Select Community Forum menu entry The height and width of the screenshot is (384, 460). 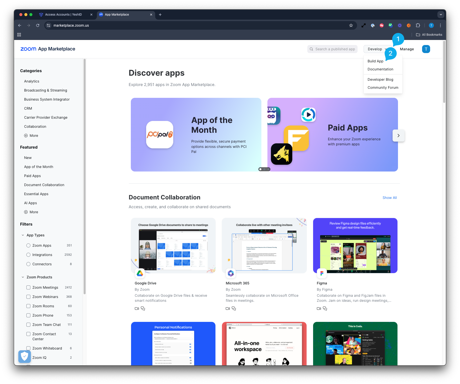tap(383, 88)
